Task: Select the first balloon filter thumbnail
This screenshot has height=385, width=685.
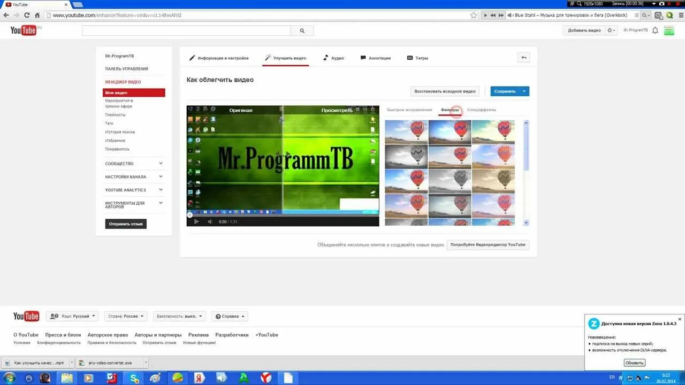Action: tap(406, 132)
